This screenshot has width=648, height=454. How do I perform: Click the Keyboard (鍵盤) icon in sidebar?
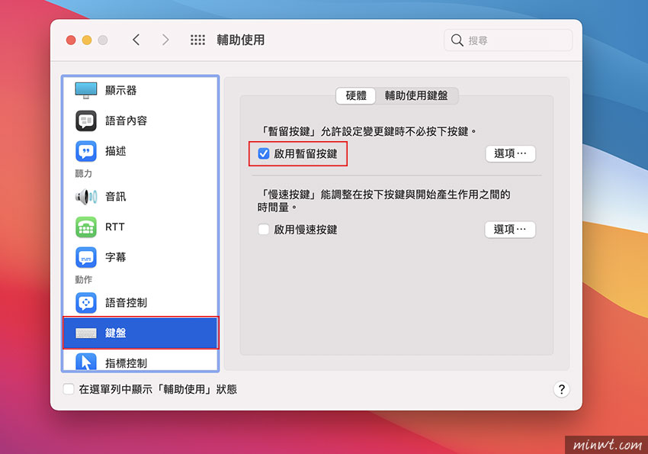pos(86,333)
